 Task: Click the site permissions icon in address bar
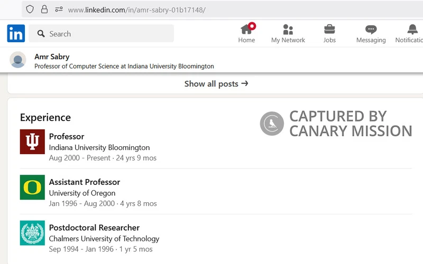(58, 10)
